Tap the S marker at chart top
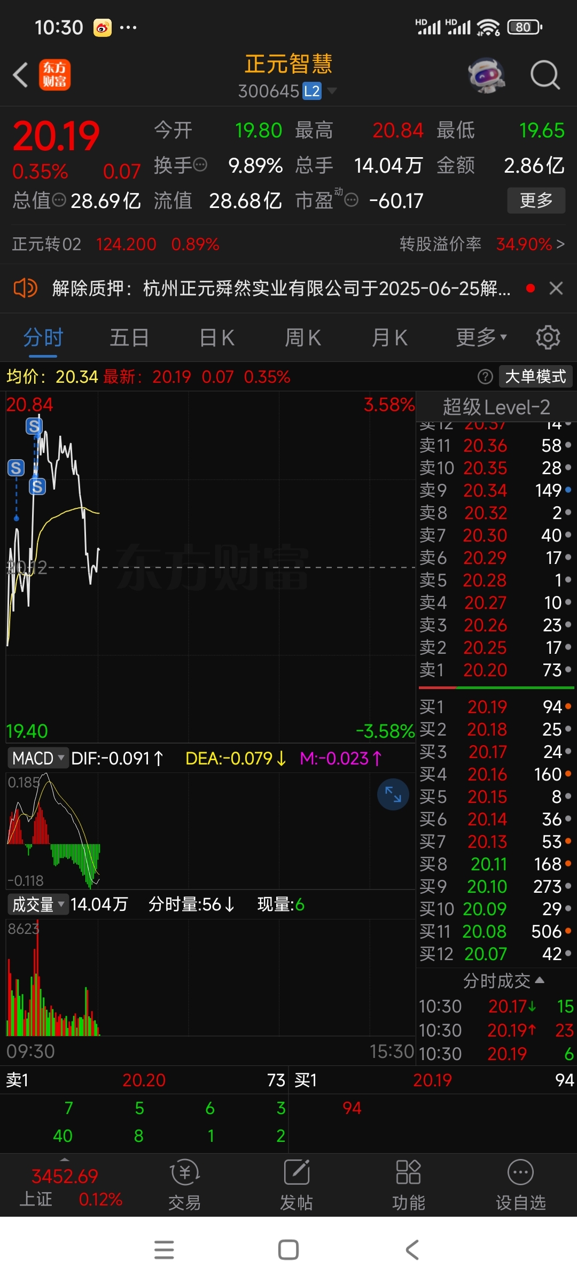This screenshot has width=577, height=1283. point(34,426)
